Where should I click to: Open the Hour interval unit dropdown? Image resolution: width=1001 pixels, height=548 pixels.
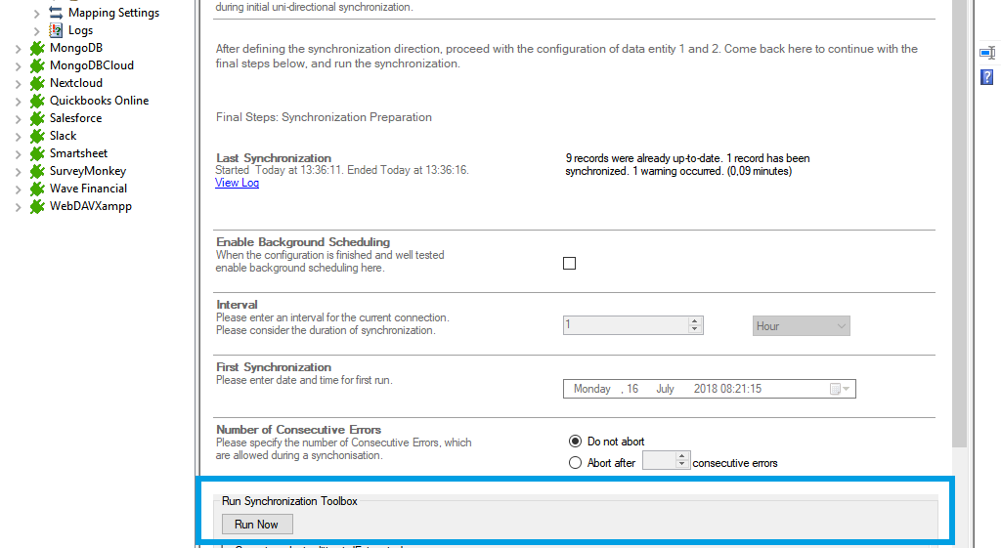801,326
